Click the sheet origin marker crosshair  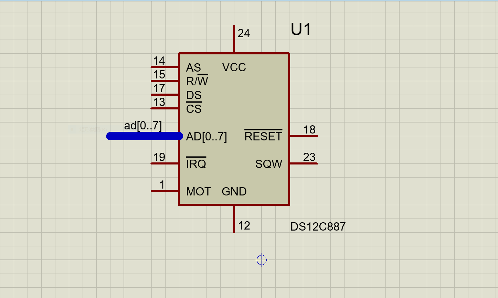point(262,260)
